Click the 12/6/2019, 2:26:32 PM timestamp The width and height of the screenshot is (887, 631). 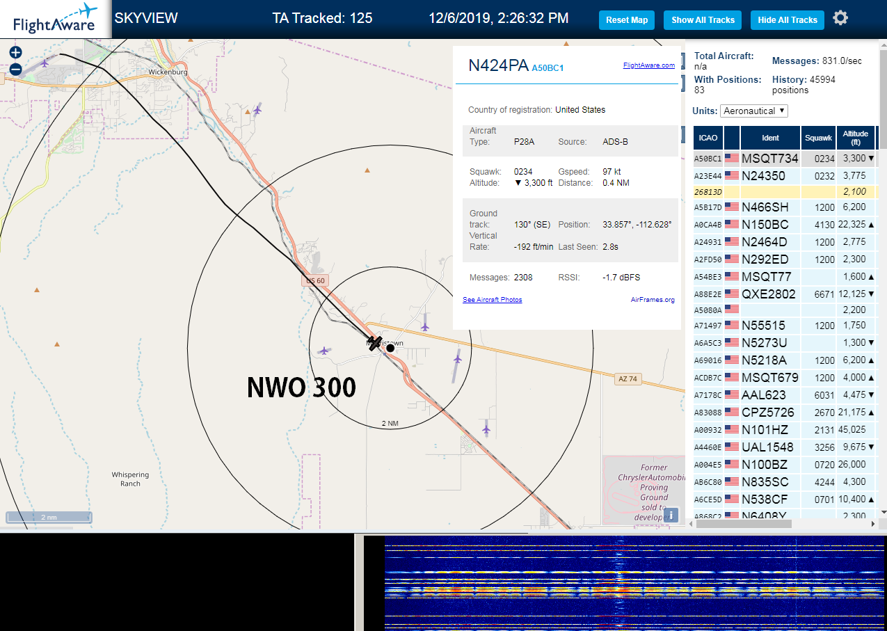point(498,18)
